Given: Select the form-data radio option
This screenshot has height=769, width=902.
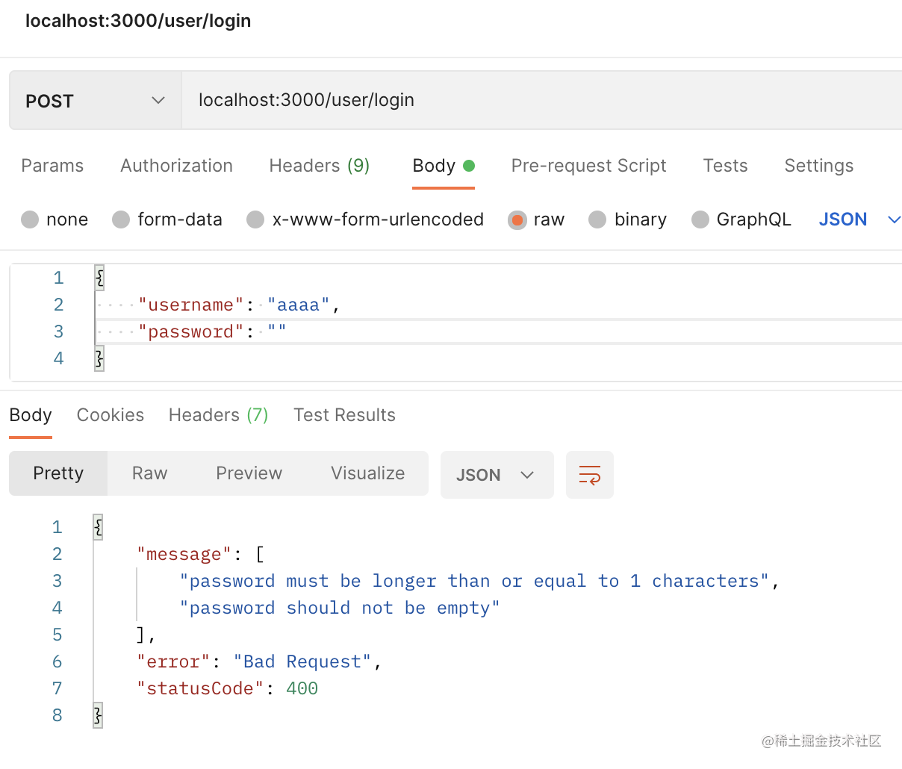Looking at the screenshot, I should coord(121,220).
